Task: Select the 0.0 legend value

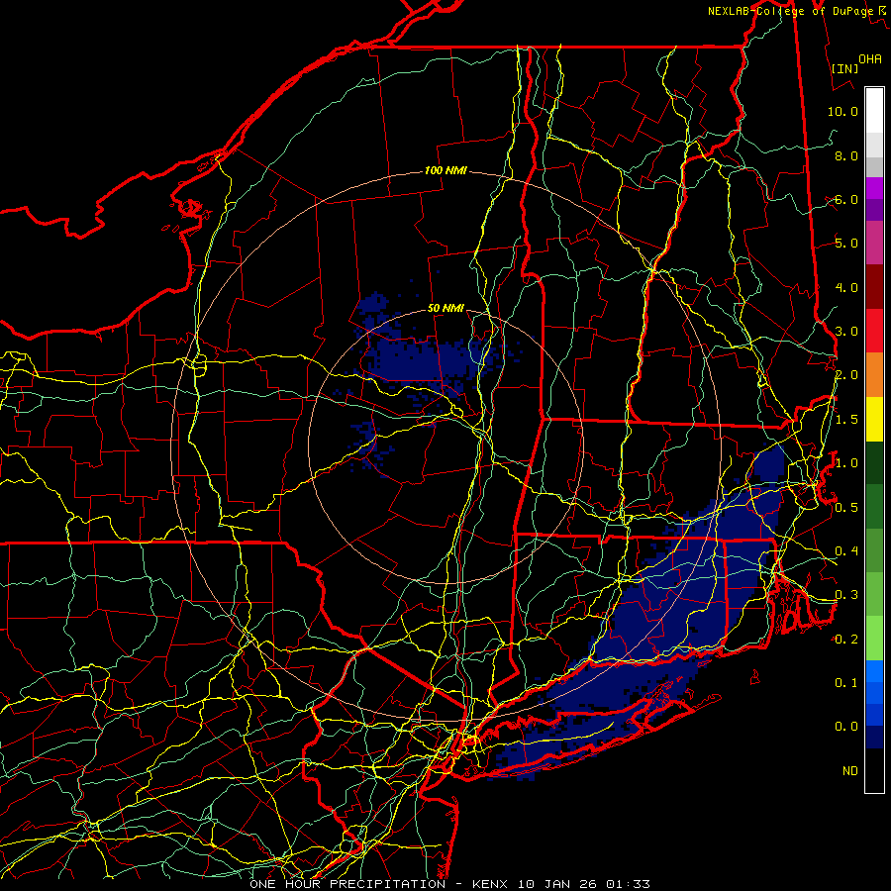Action: click(x=846, y=727)
